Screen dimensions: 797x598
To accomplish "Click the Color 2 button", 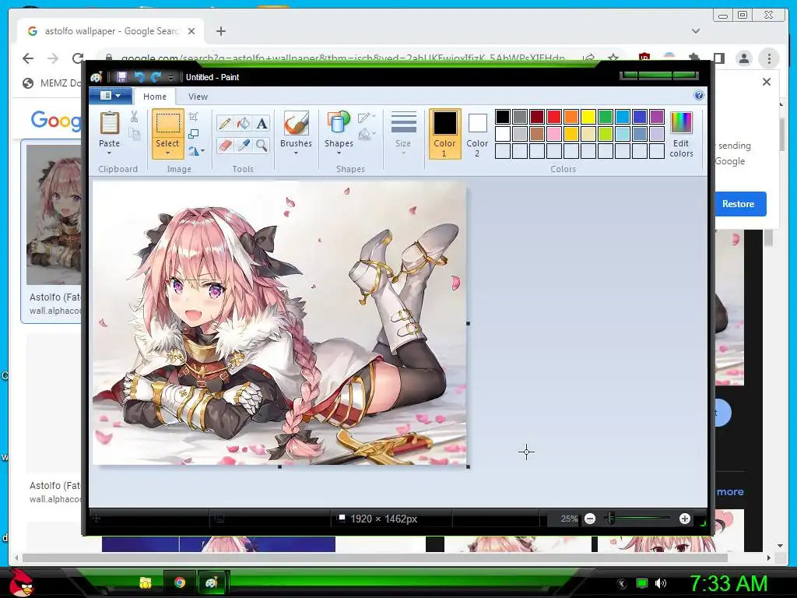I will point(477,134).
